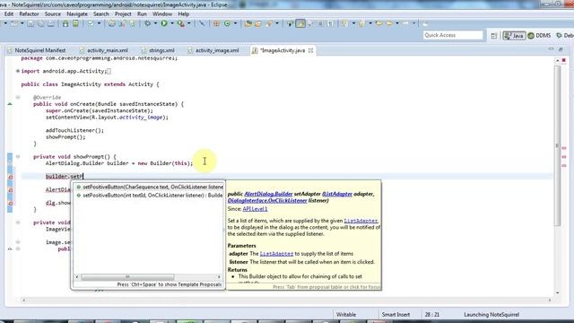Open ListAdapter link in Parameters section
Screen dimensions: 574x323
point(276,254)
